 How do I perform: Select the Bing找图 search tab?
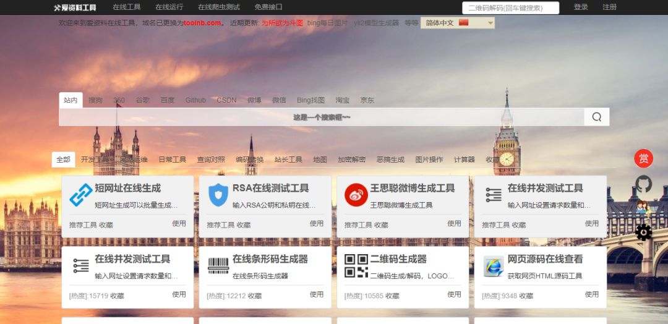click(x=311, y=100)
